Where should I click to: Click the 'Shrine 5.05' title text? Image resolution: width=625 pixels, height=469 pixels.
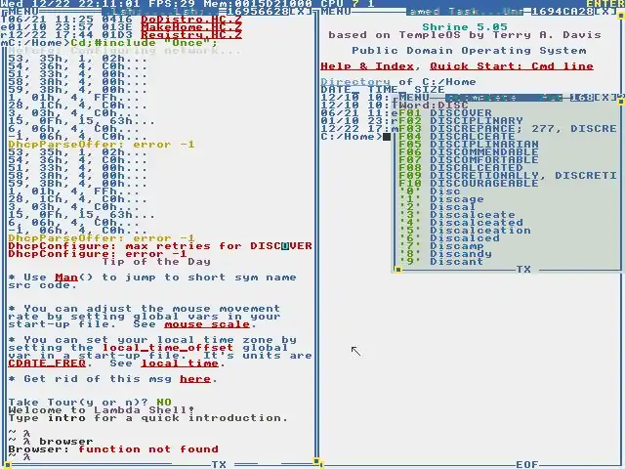465,27
